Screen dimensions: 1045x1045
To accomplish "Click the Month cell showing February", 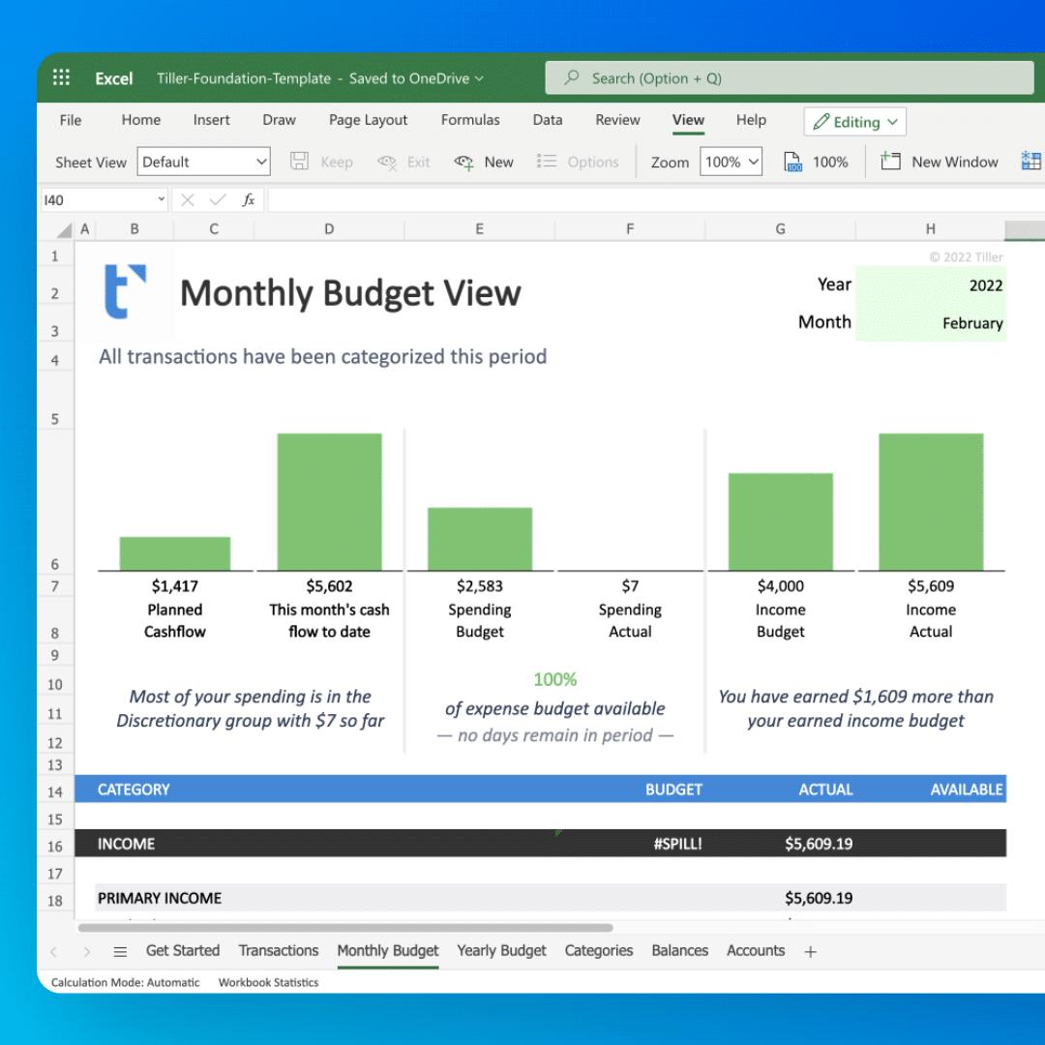I will [931, 323].
